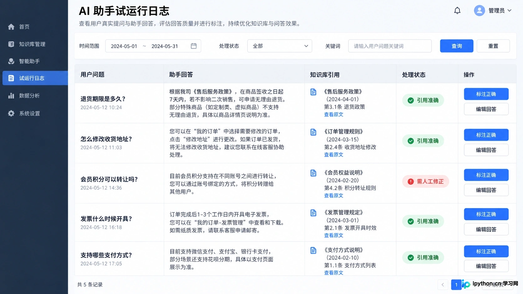The width and height of the screenshot is (523, 294).
Task: Click the green check icon in 退货期限 row
Action: [411, 100]
